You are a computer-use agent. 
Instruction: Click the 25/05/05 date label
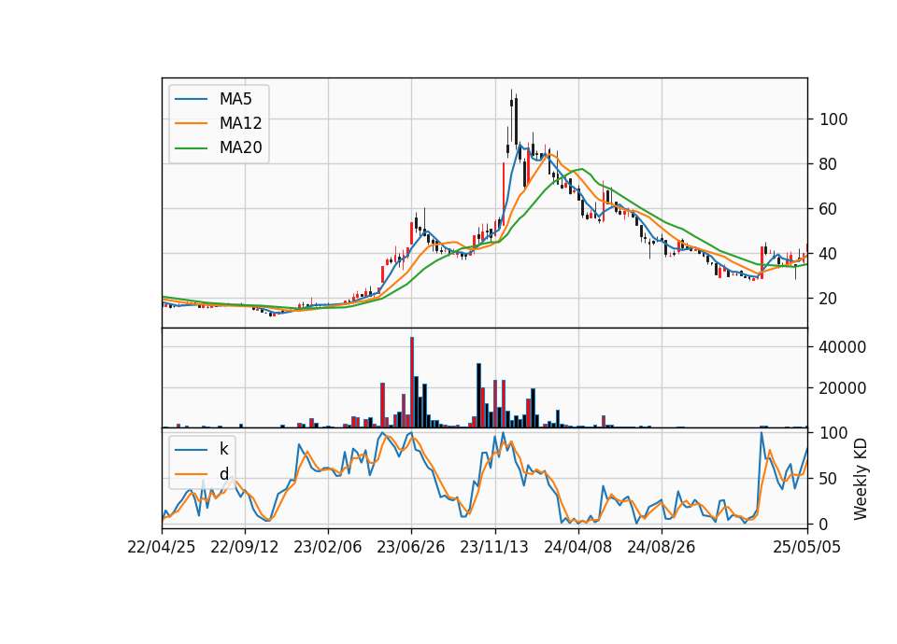tap(807, 547)
